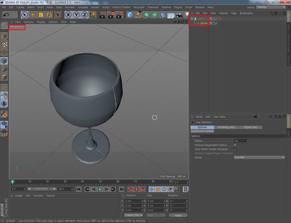Click the coordinate system icon
The height and width of the screenshot is (223, 291).
pos(93,15)
